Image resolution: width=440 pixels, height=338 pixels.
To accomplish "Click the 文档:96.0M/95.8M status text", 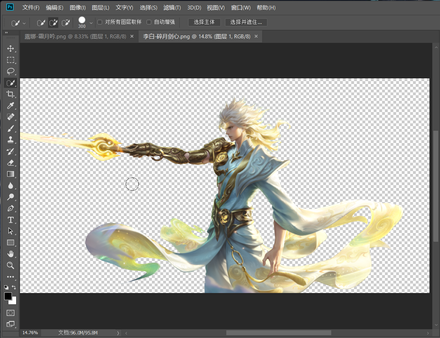I will [x=78, y=333].
